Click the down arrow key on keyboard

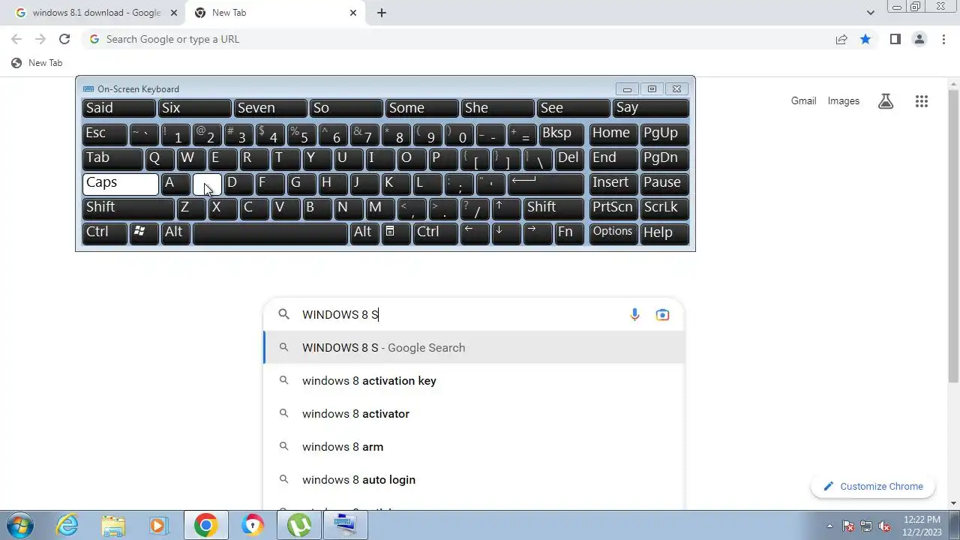tap(507, 232)
